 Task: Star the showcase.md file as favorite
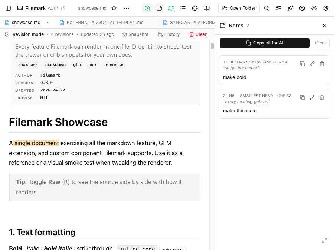pyautogui.click(x=114, y=8)
